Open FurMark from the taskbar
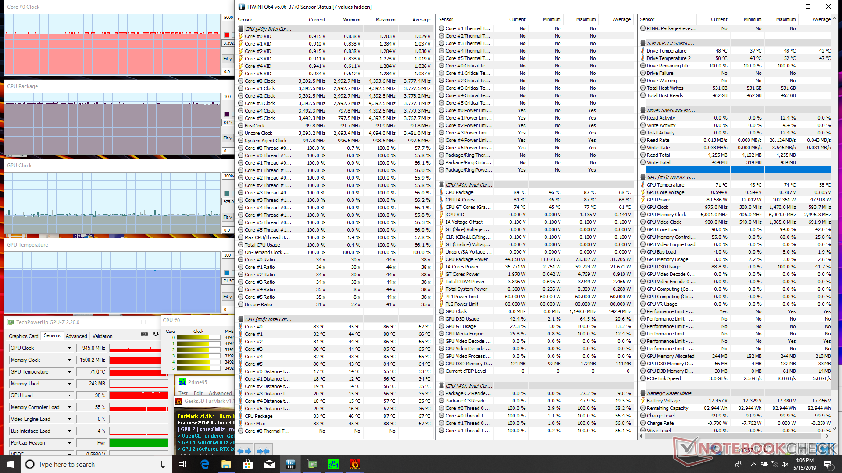 355,464
